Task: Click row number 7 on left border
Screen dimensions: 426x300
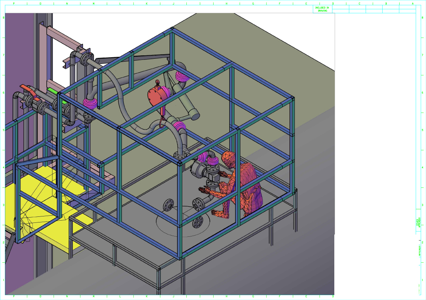Action: (4, 55)
